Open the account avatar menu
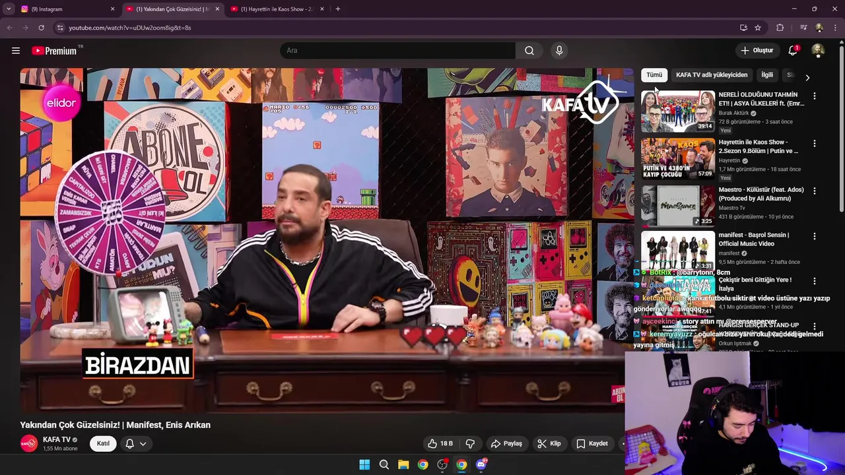 [818, 51]
